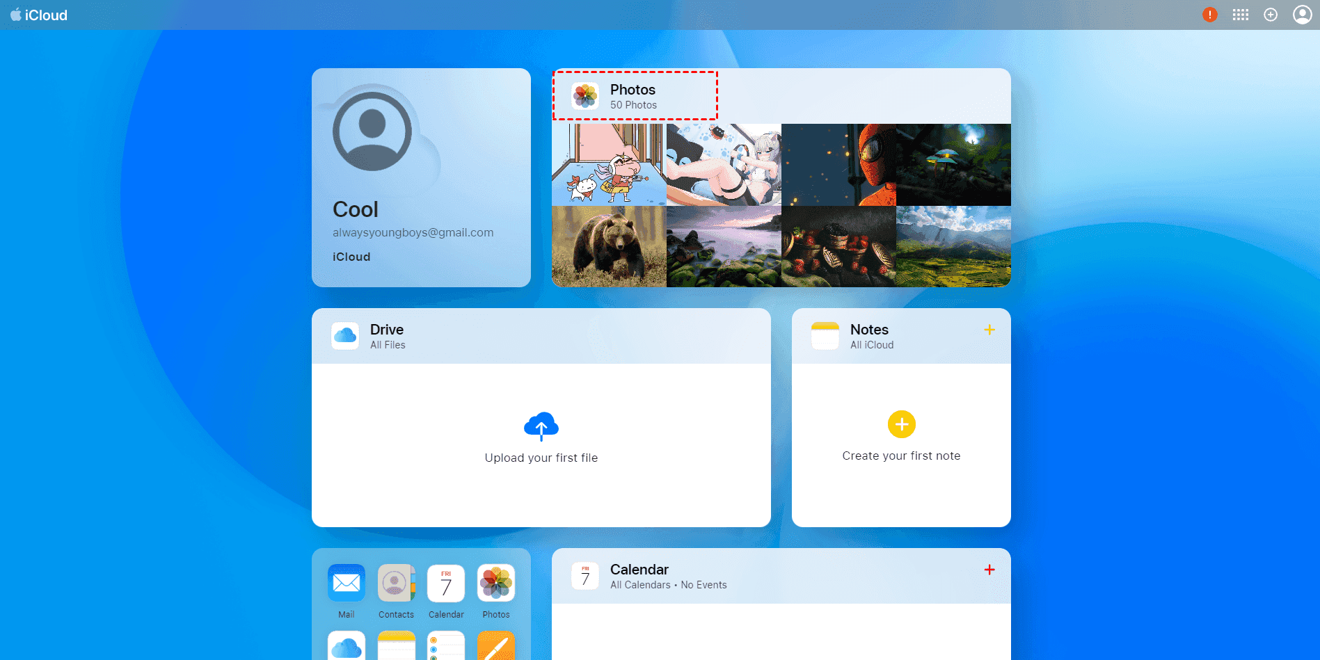Click the large profile avatar on the Cool card
1320x660 pixels.
point(372,131)
